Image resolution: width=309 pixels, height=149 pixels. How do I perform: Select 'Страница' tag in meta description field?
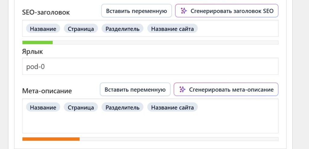click(81, 107)
